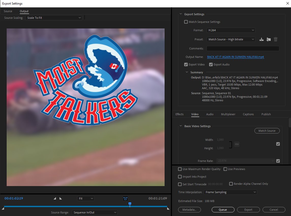Screen dimensions: 291x216
Task: Select the Output tab
Action: click(24, 11)
